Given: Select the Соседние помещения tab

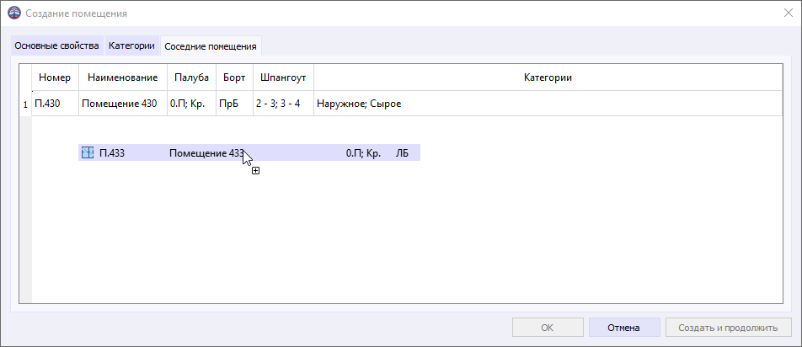Looking at the screenshot, I should point(210,46).
